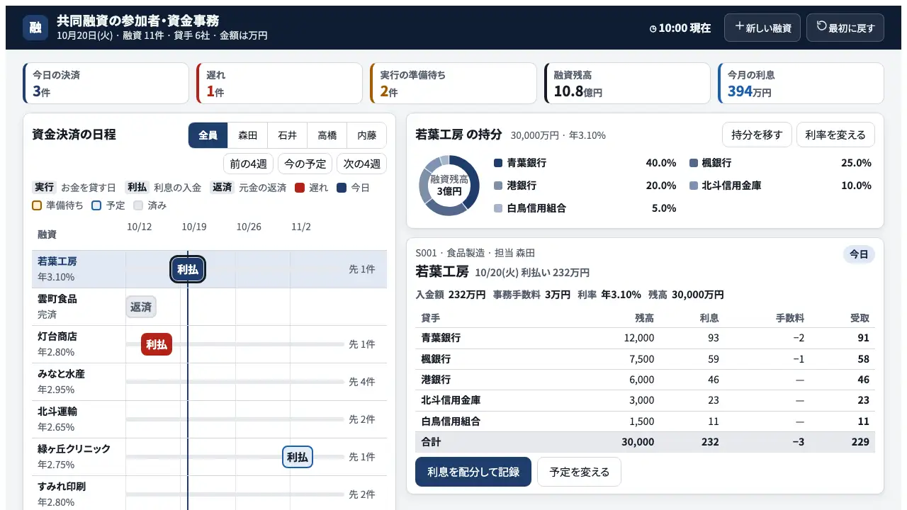
Task: Select the overdue 灯台商店 利払 marker
Action: [157, 344]
